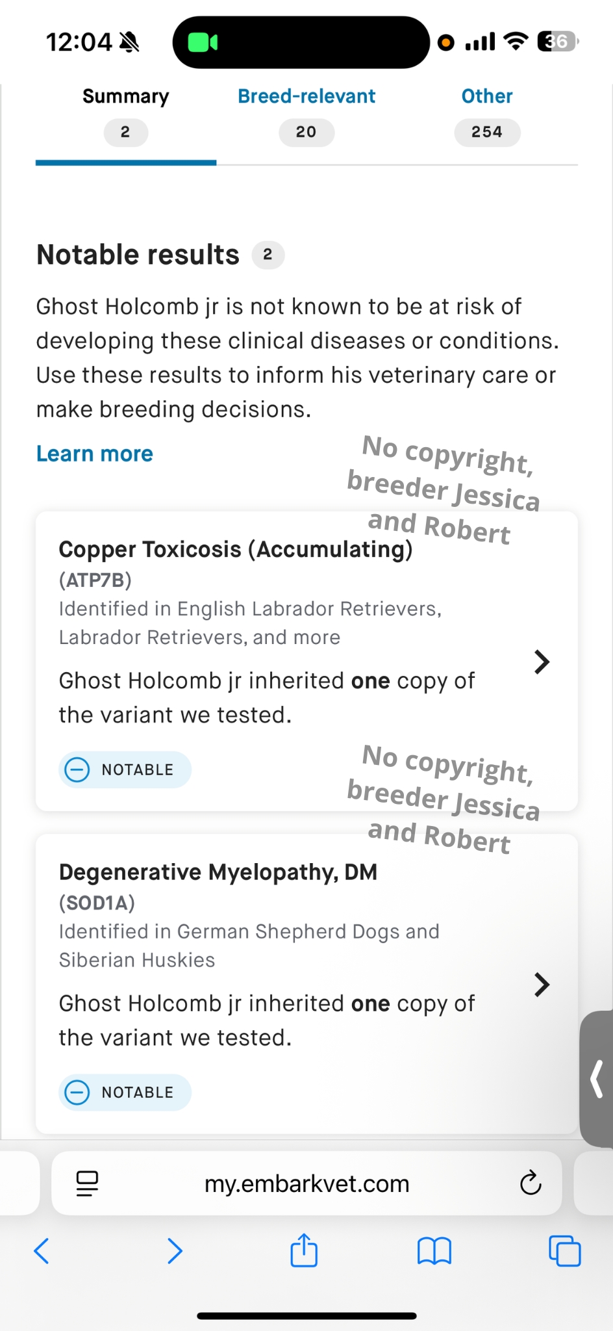Open Safari bookmarks book icon
This screenshot has width=613, height=1331.
click(x=434, y=1250)
